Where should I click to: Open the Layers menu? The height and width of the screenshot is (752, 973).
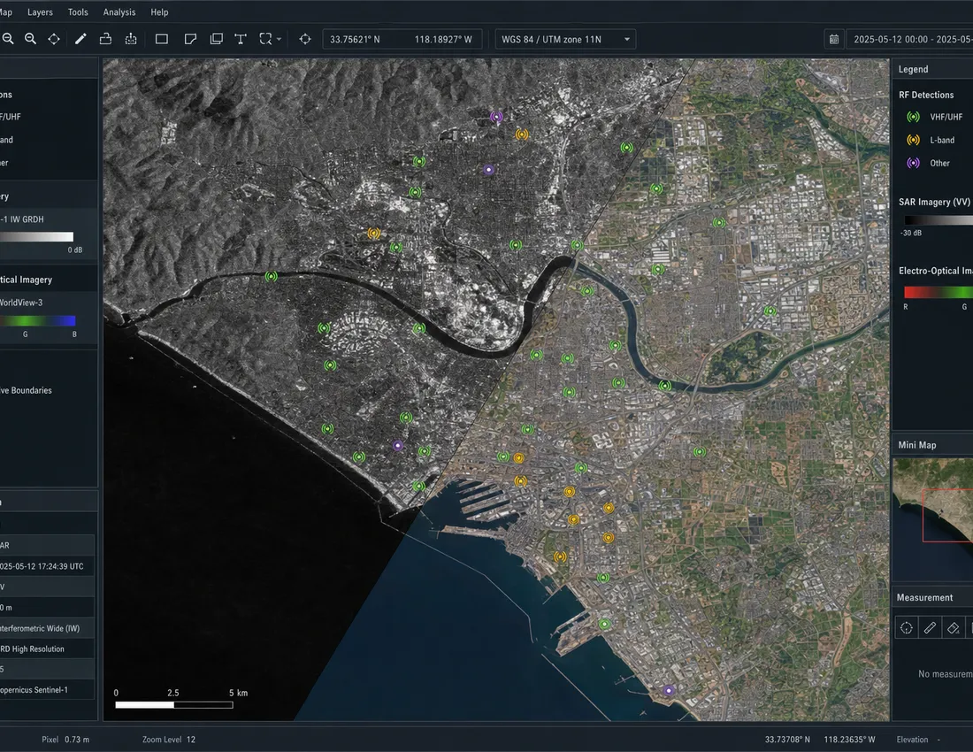(x=40, y=12)
